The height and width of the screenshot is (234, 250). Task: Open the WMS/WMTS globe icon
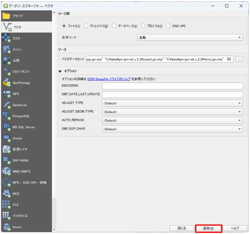tap(6, 171)
